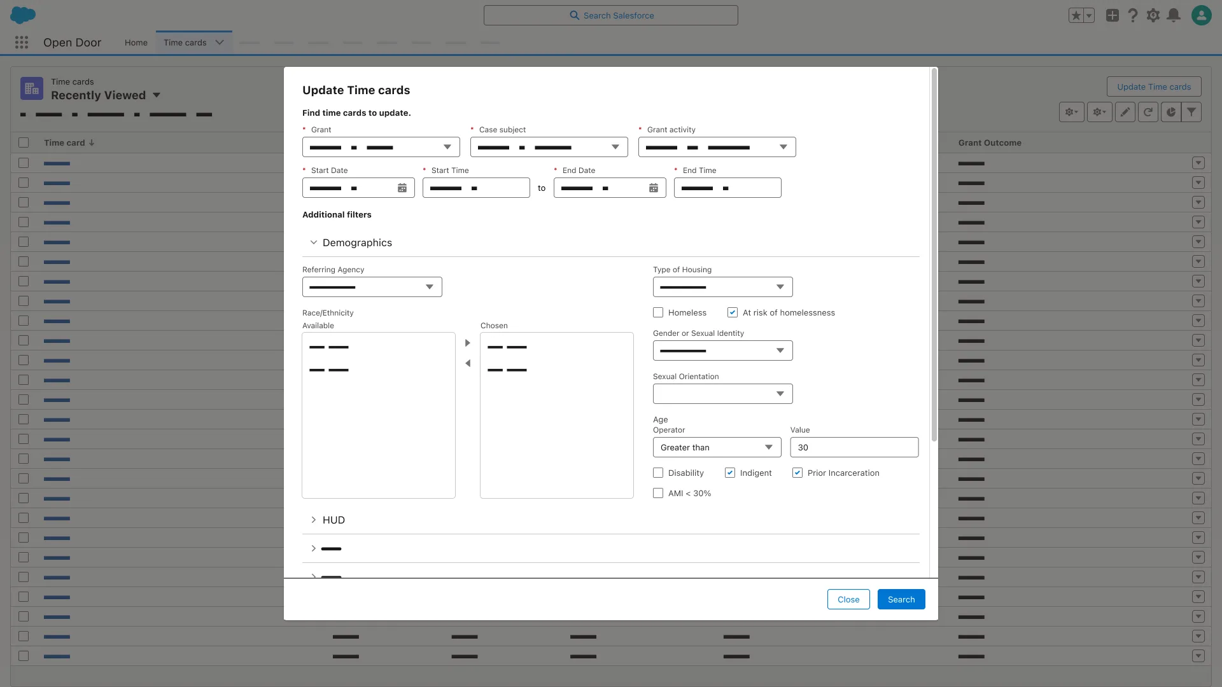Open the Favorites star icon

[x=1076, y=15]
